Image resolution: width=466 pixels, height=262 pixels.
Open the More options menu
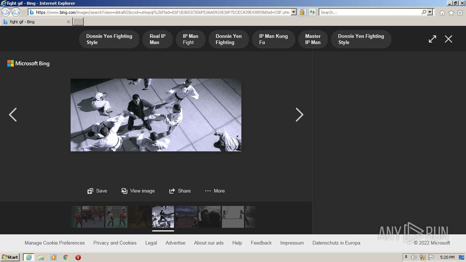click(x=215, y=191)
